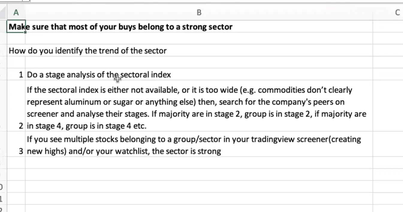Select the empty column C cell beside the title
The image size is (403, 212).
[388, 27]
